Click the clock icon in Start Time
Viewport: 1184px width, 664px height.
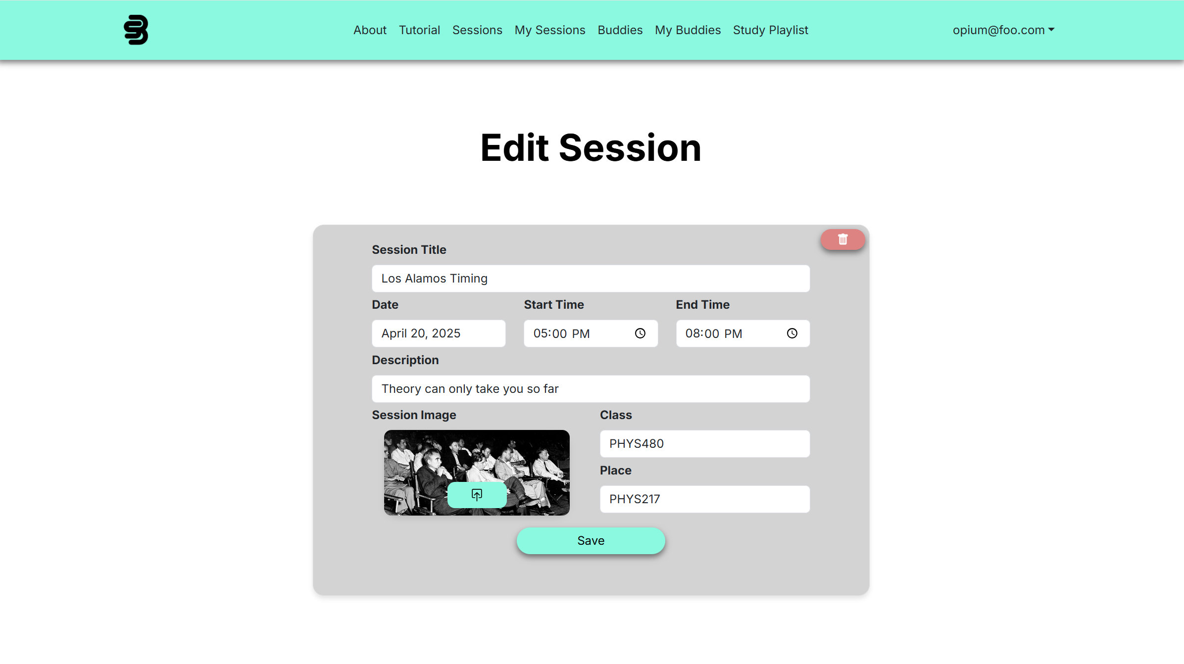click(641, 333)
